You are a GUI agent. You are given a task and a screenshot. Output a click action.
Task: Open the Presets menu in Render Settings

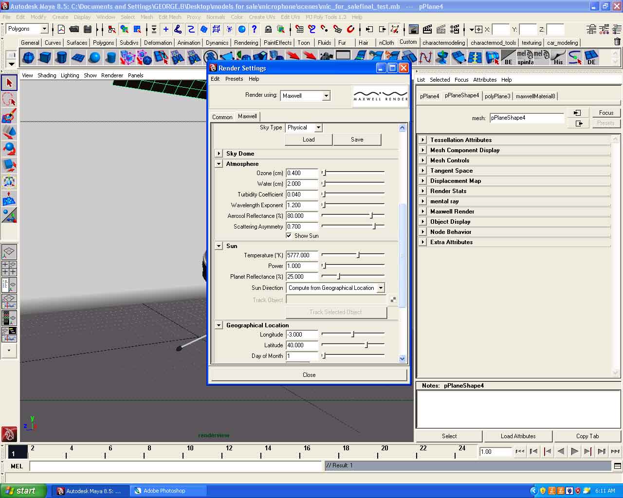pyautogui.click(x=234, y=79)
